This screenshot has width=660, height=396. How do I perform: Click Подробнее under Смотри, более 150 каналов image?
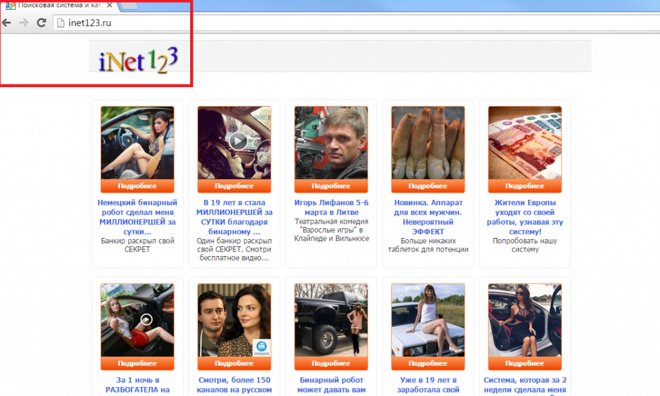[x=234, y=363]
